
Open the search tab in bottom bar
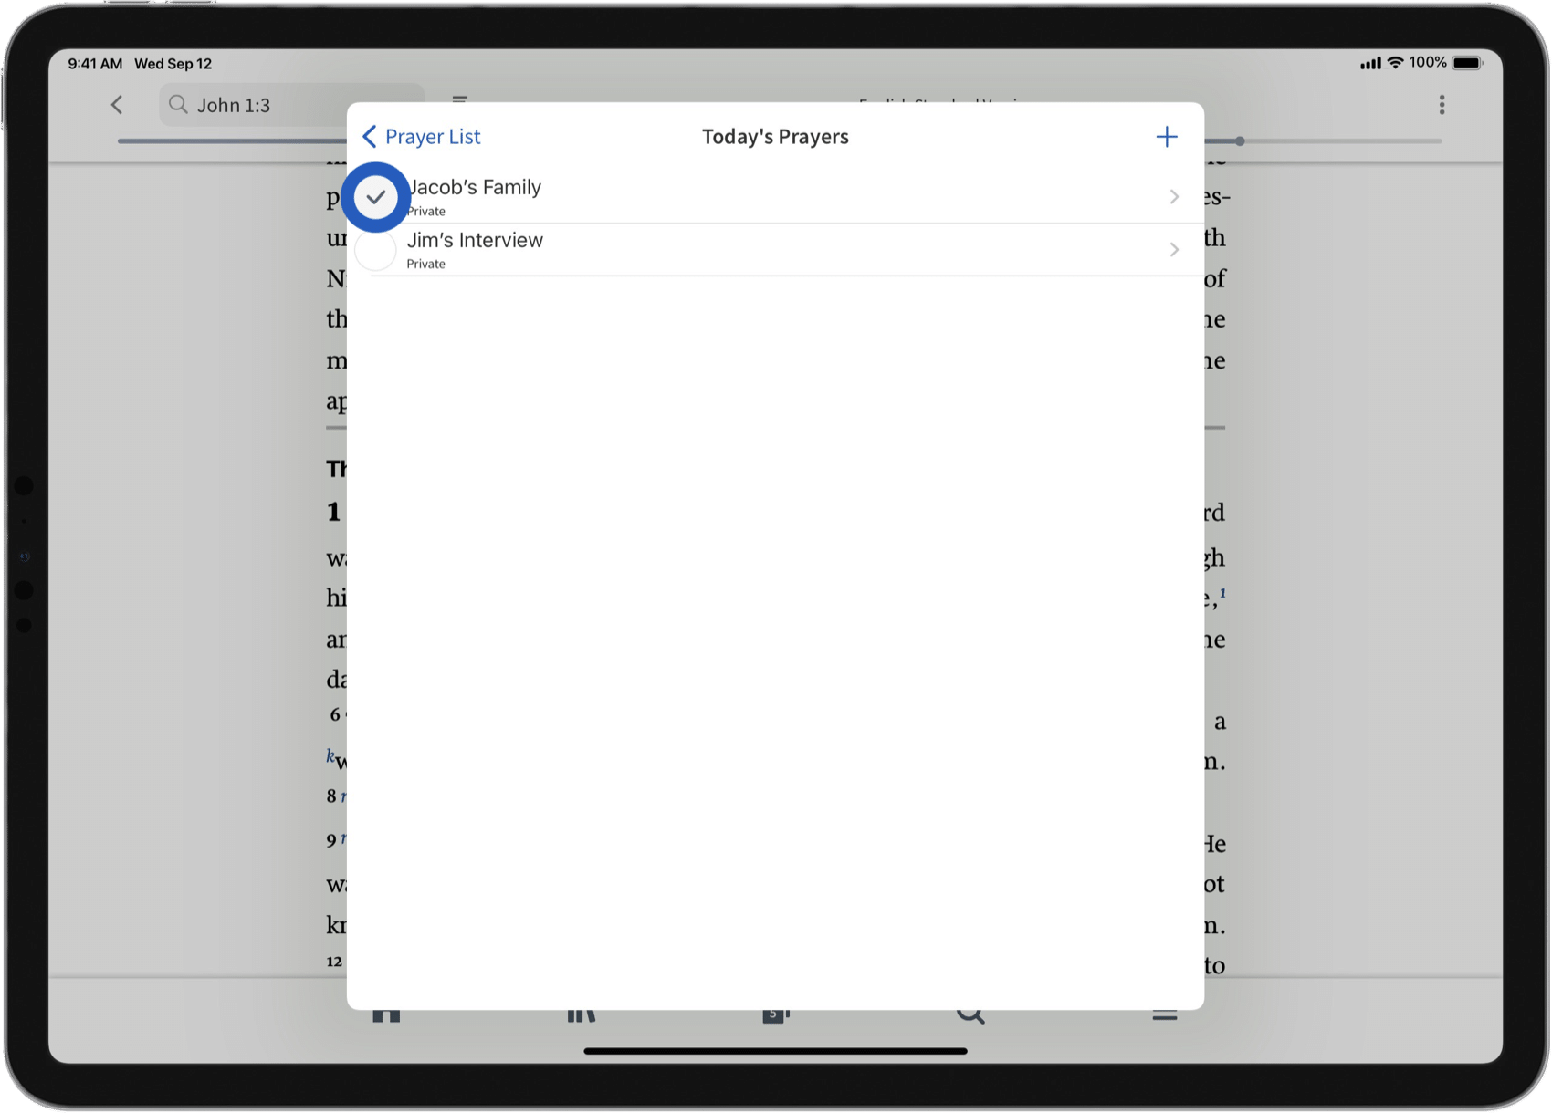coord(970,1015)
